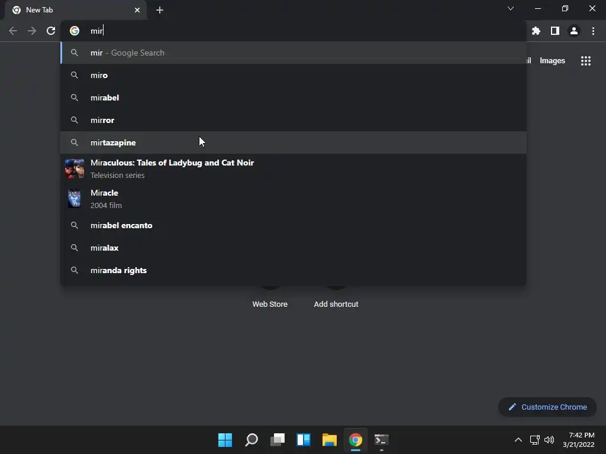Open the Google apps grid icon
This screenshot has width=606, height=454.
click(x=586, y=61)
